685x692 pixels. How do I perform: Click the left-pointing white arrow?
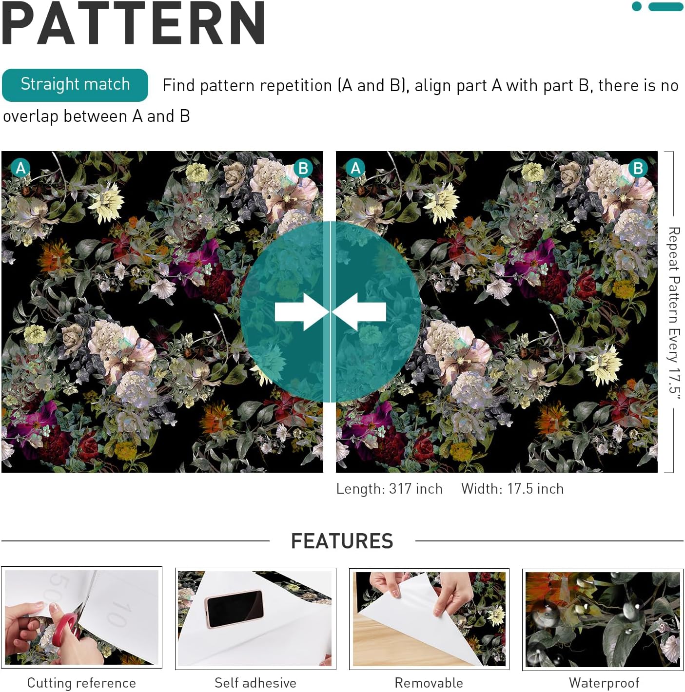pos(359,312)
